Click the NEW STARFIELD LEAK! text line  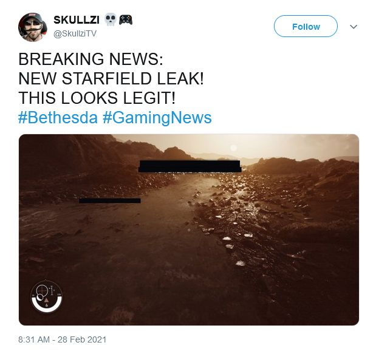(x=111, y=78)
